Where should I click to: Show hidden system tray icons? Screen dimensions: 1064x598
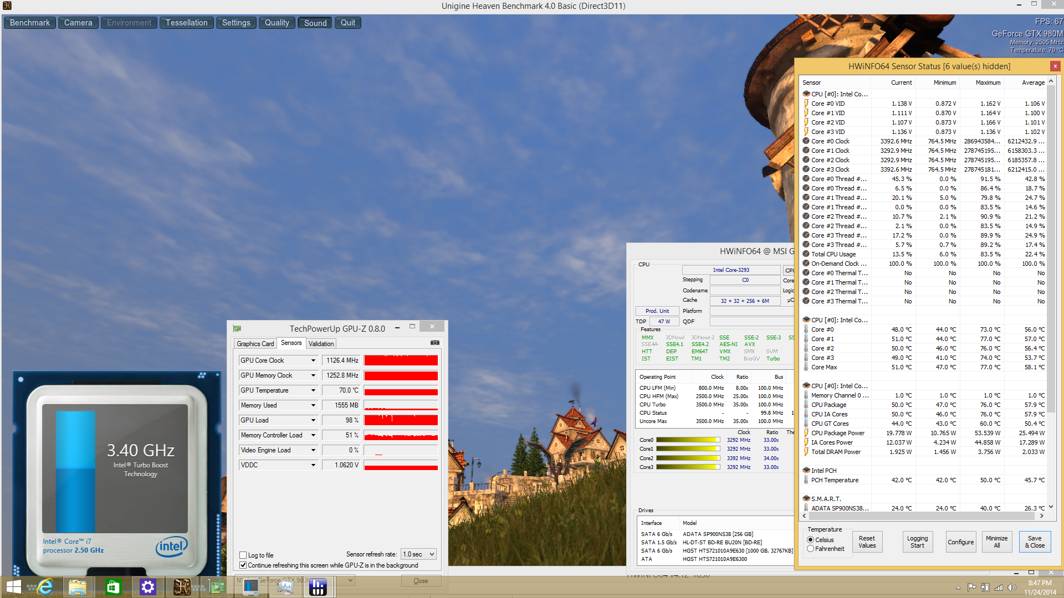958,587
